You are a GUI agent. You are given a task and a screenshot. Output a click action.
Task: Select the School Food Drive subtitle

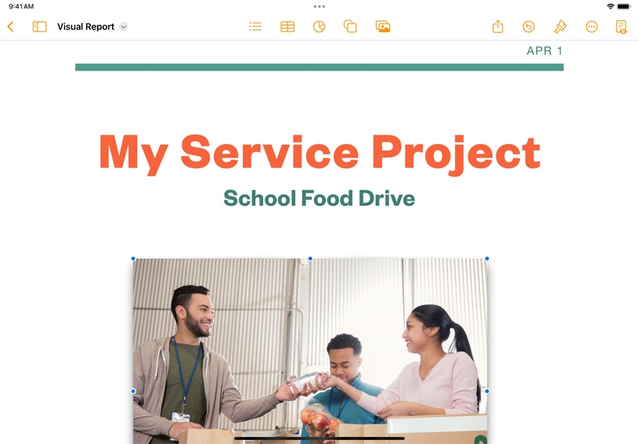point(319,198)
